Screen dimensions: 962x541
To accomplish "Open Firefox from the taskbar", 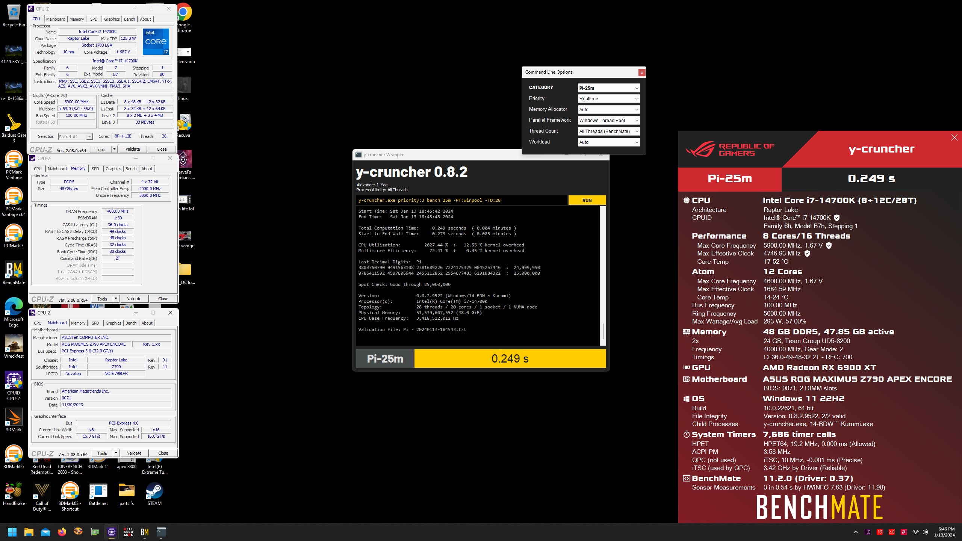I will tap(62, 532).
